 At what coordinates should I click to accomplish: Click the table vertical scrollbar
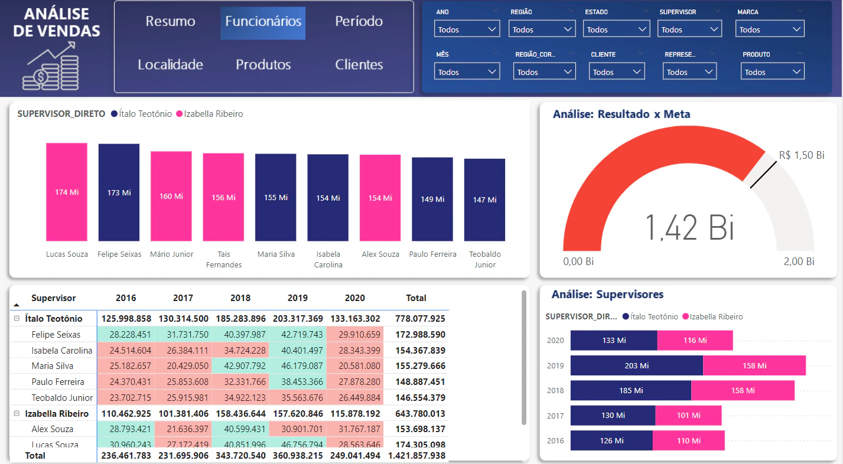(x=523, y=357)
